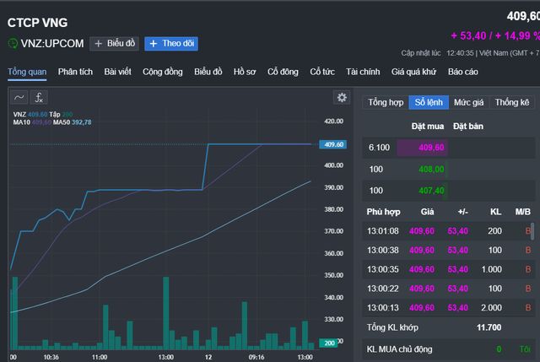
Task: Switch to the Phân tích tab
Action: tap(76, 72)
